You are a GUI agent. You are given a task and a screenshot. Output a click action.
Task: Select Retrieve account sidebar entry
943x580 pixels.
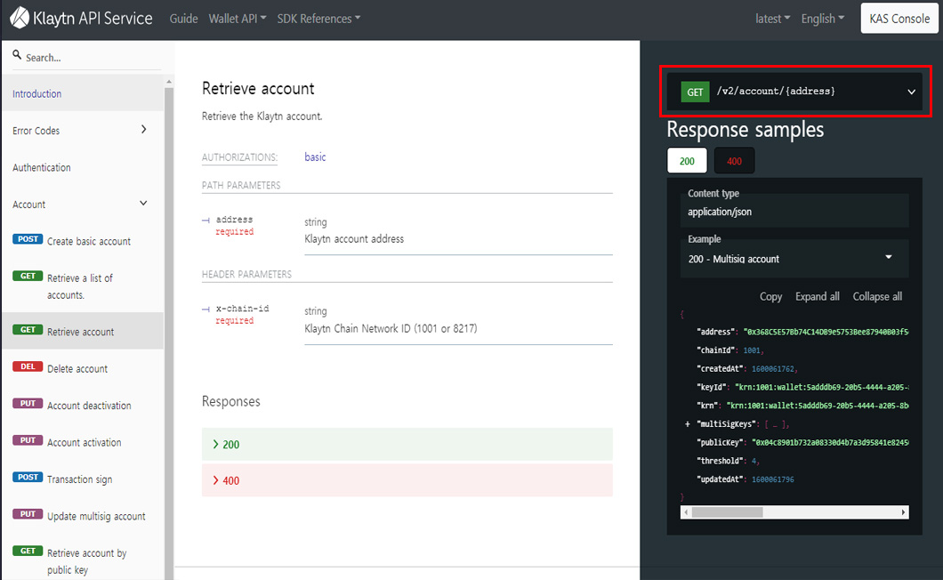83,331
